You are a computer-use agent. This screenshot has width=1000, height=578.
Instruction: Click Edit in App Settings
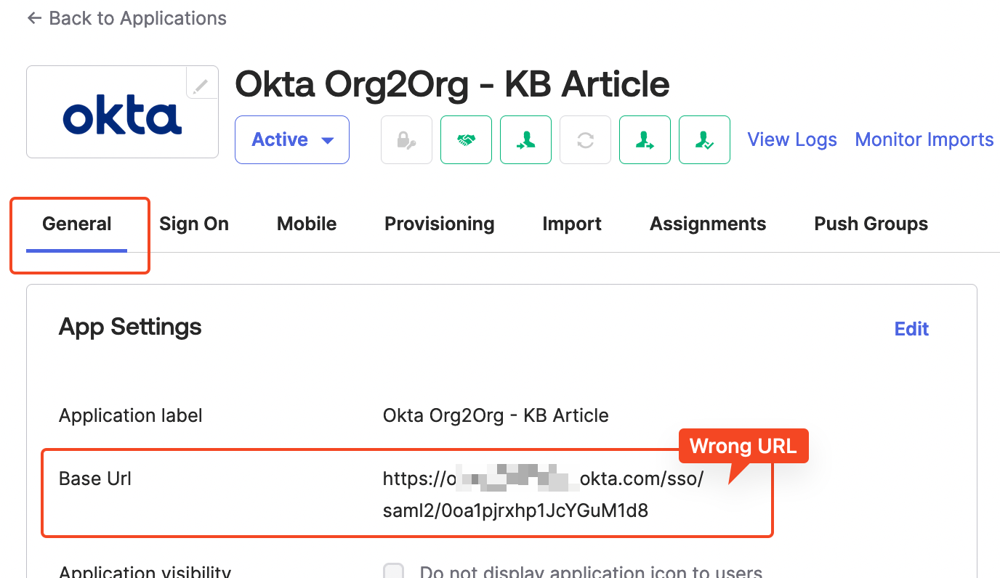tap(912, 329)
